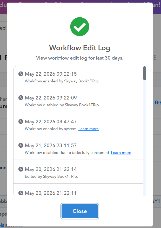Screen dimensions: 161x228
Task: Open the three-dot options menu behind the dialog
Action: [155, 58]
